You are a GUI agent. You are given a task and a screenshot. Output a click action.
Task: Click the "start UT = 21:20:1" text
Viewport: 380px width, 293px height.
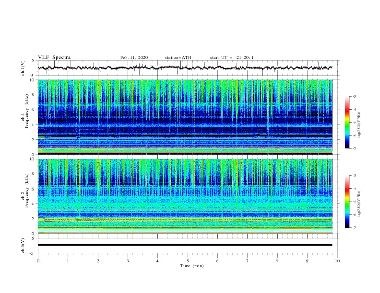click(x=232, y=57)
